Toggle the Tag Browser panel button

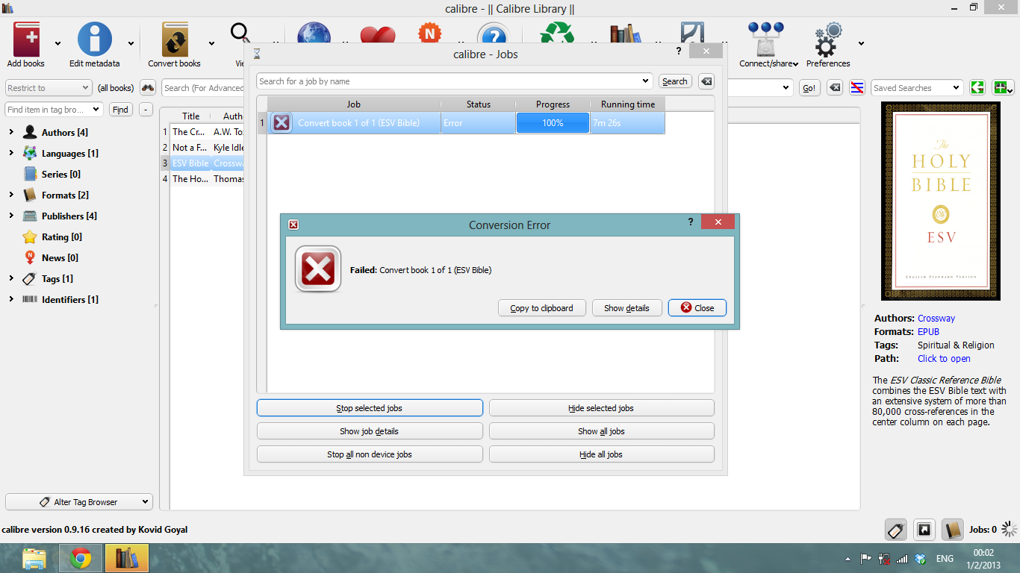(x=896, y=530)
